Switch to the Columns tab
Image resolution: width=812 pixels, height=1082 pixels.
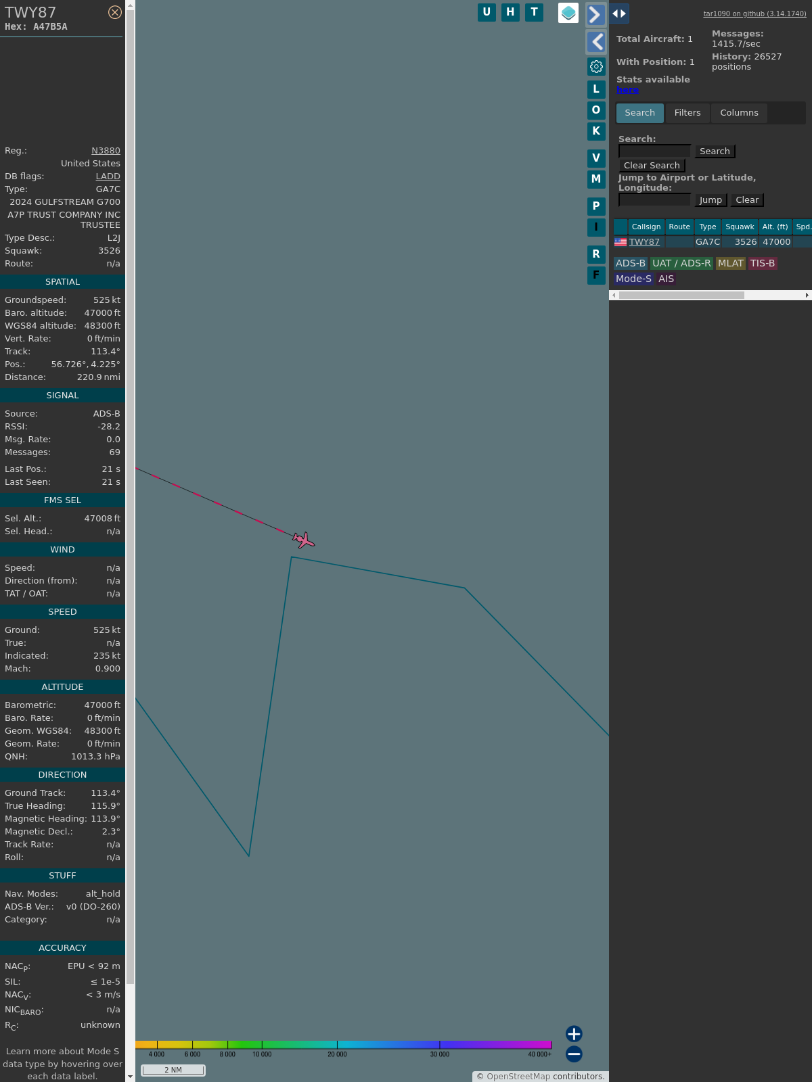(x=739, y=113)
